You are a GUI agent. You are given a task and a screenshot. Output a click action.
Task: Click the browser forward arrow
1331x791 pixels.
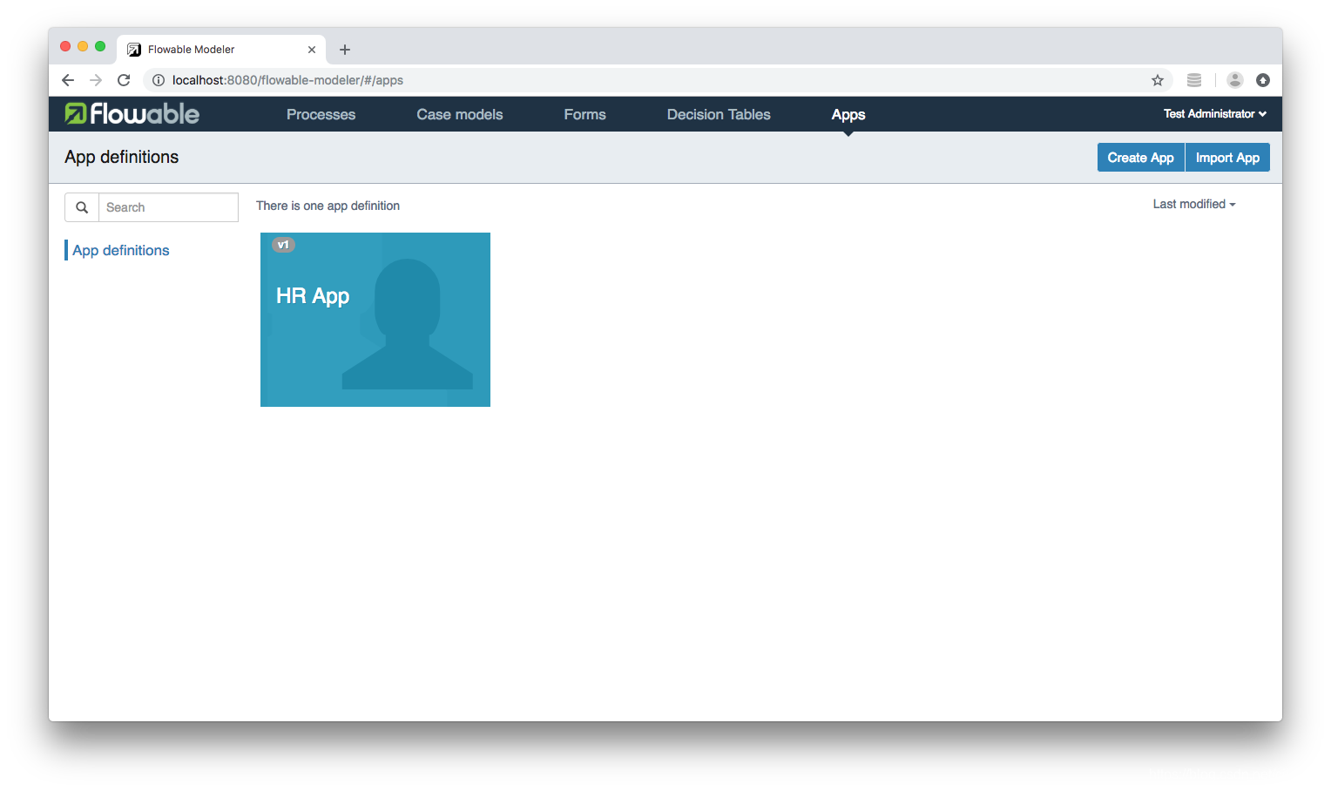[x=96, y=80]
